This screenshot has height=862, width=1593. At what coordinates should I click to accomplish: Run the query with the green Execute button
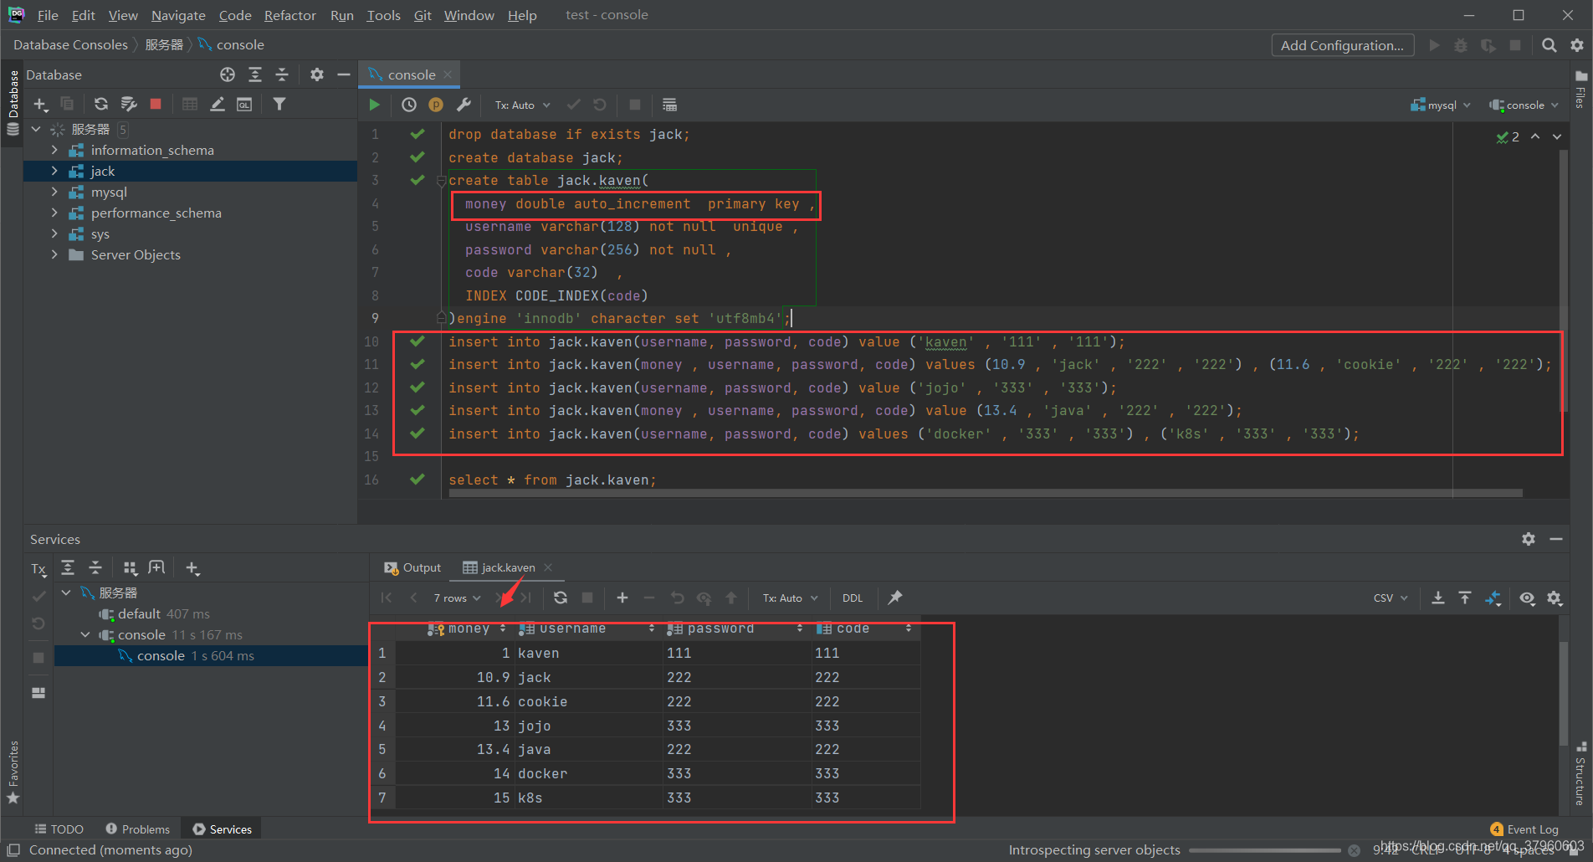(374, 105)
